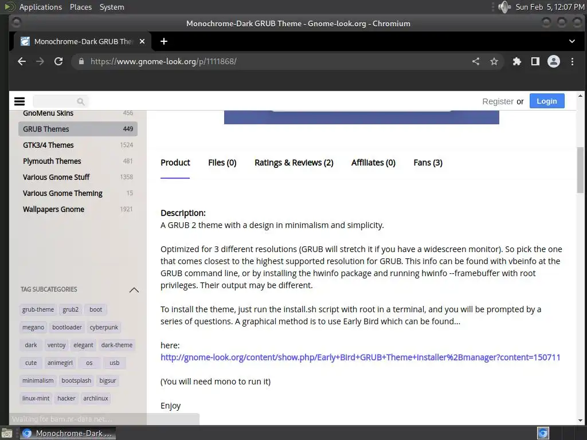Image resolution: width=587 pixels, height=440 pixels.
Task: Click the forward navigation arrow
Action: 40,61
